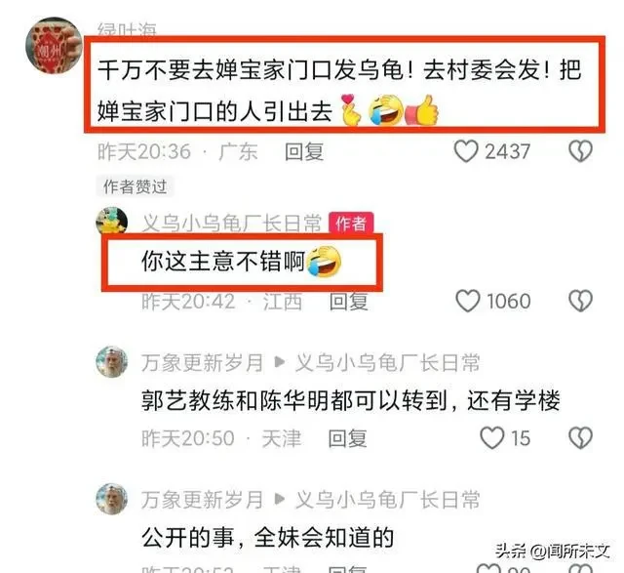Open the author's turtle avatar

tap(112, 222)
